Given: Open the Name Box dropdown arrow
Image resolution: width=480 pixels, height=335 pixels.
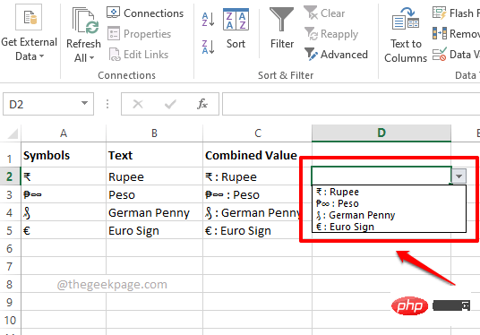Looking at the screenshot, I should coord(84,104).
